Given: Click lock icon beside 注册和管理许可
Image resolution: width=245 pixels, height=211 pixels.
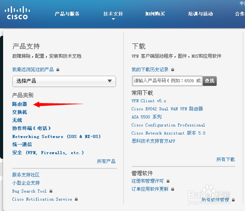Looking at the screenshot, I should pos(168,181).
